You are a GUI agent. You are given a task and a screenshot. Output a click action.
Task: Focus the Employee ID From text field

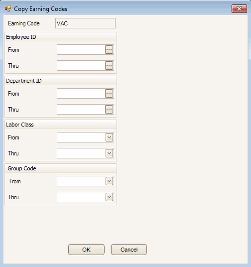pyautogui.click(x=81, y=50)
